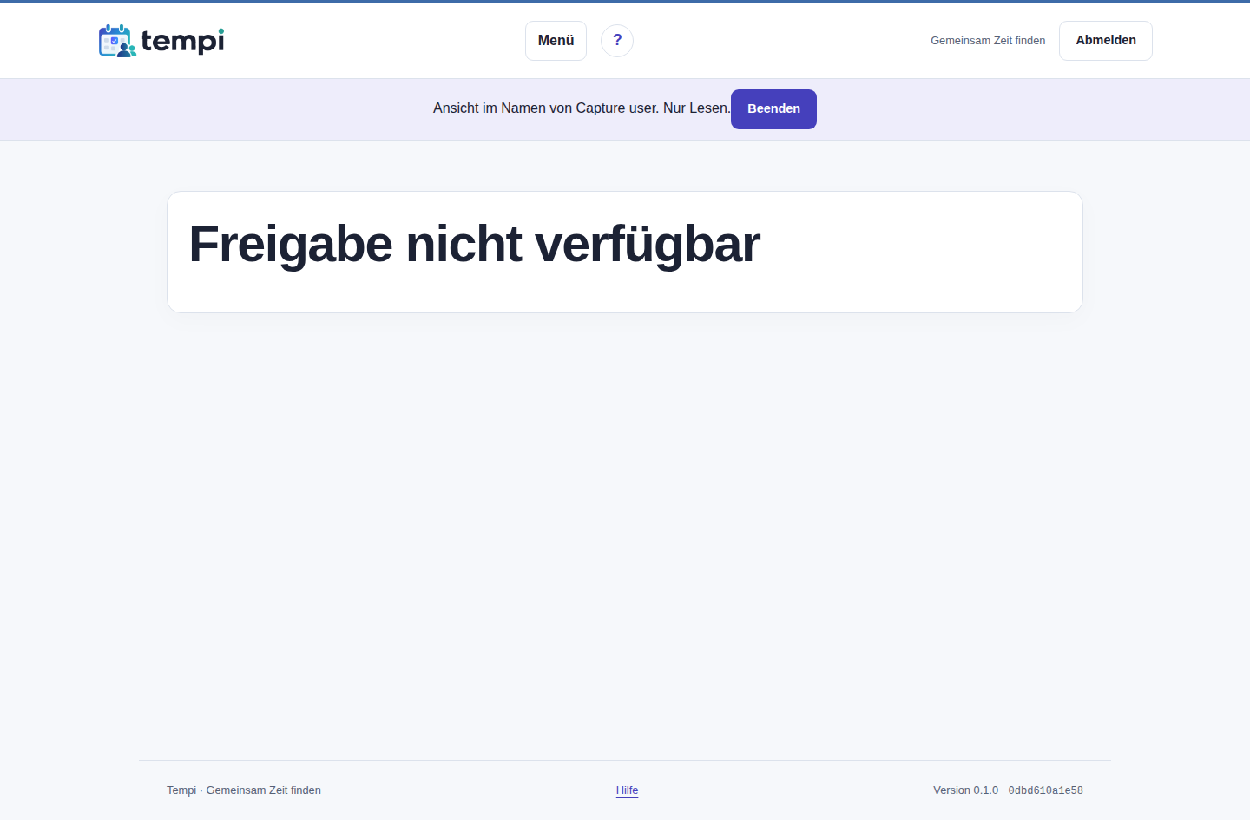The image size is (1250, 820).
Task: Click the header tagline Gemeinsam Zeit finden
Action: tap(988, 41)
